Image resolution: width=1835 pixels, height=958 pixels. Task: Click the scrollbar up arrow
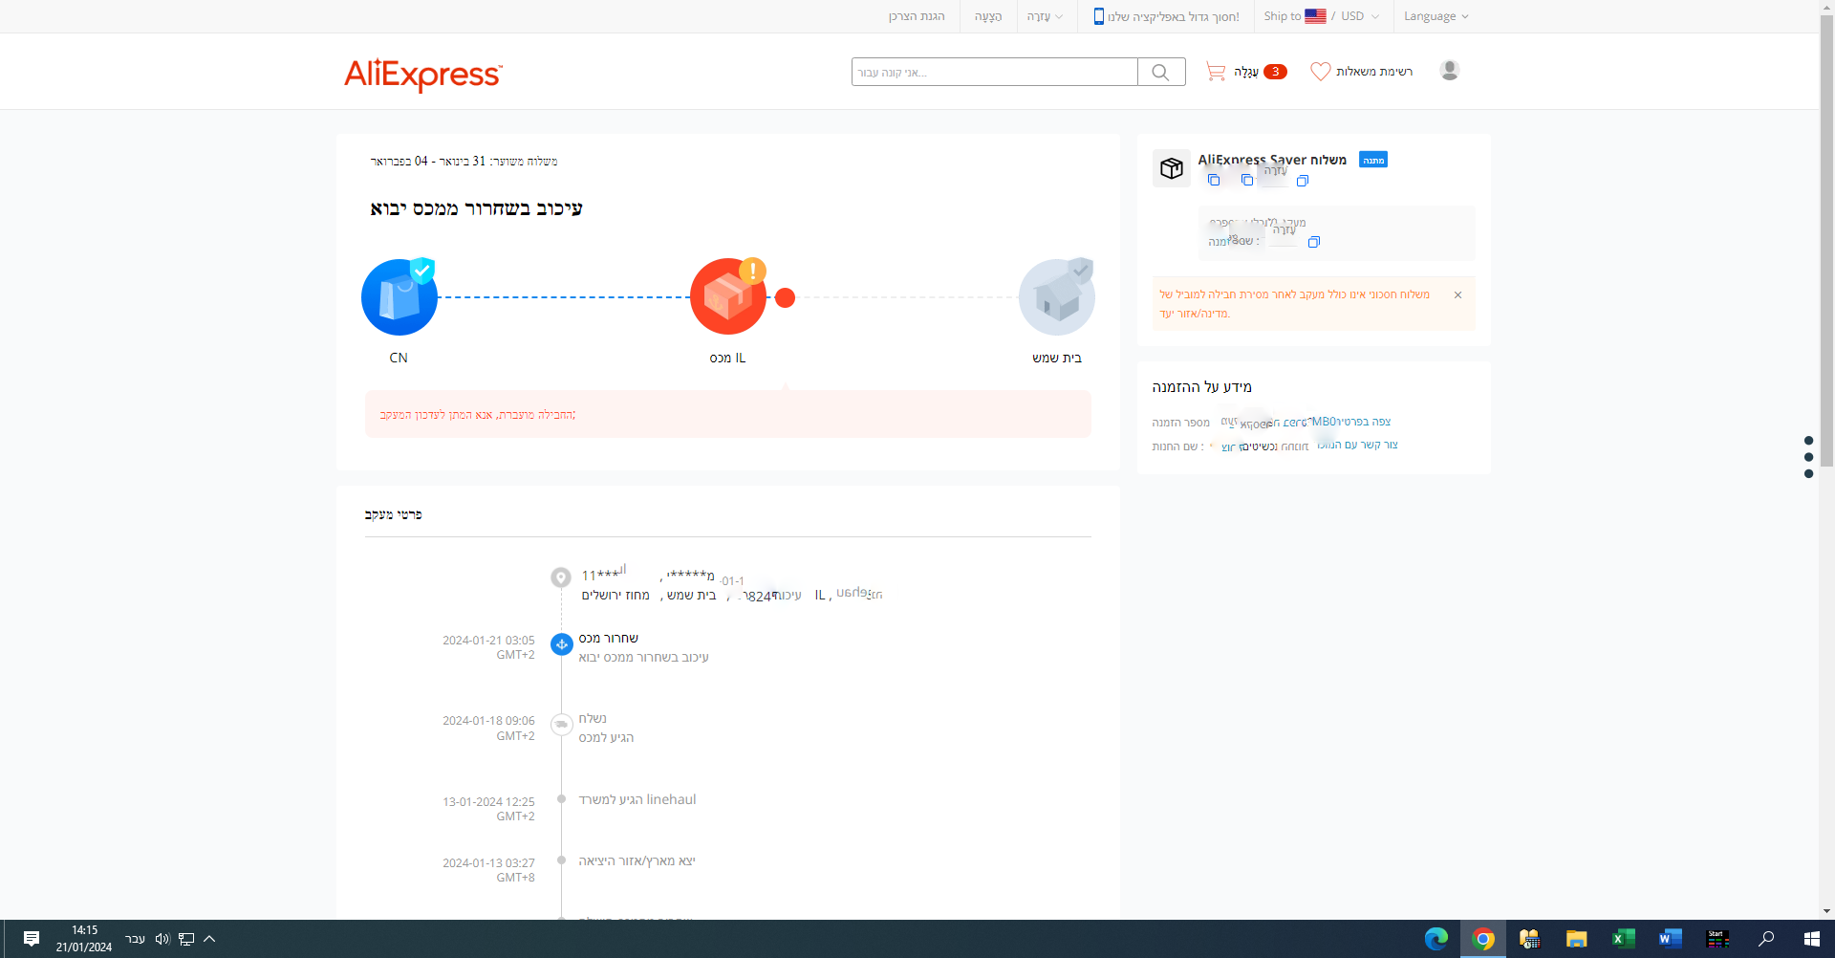1827,7
